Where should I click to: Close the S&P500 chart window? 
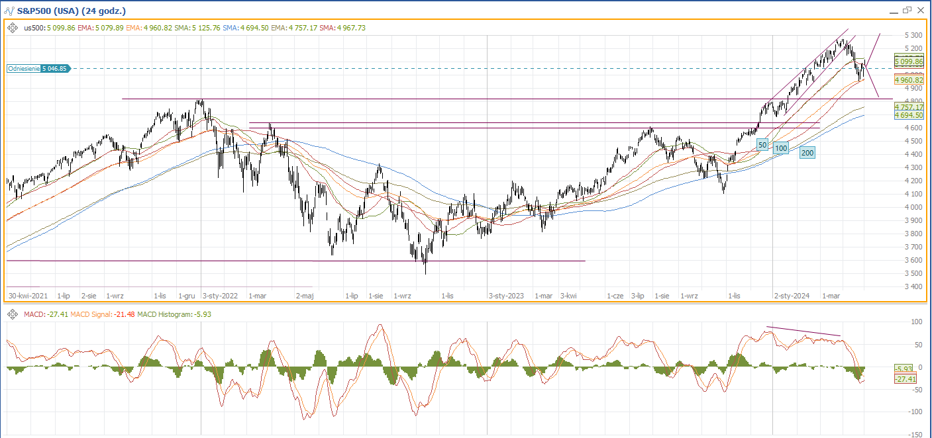[x=920, y=10]
